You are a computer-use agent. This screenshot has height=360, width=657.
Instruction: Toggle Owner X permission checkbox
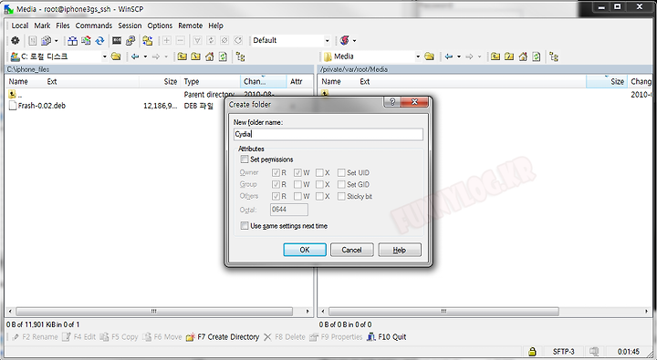[319, 172]
